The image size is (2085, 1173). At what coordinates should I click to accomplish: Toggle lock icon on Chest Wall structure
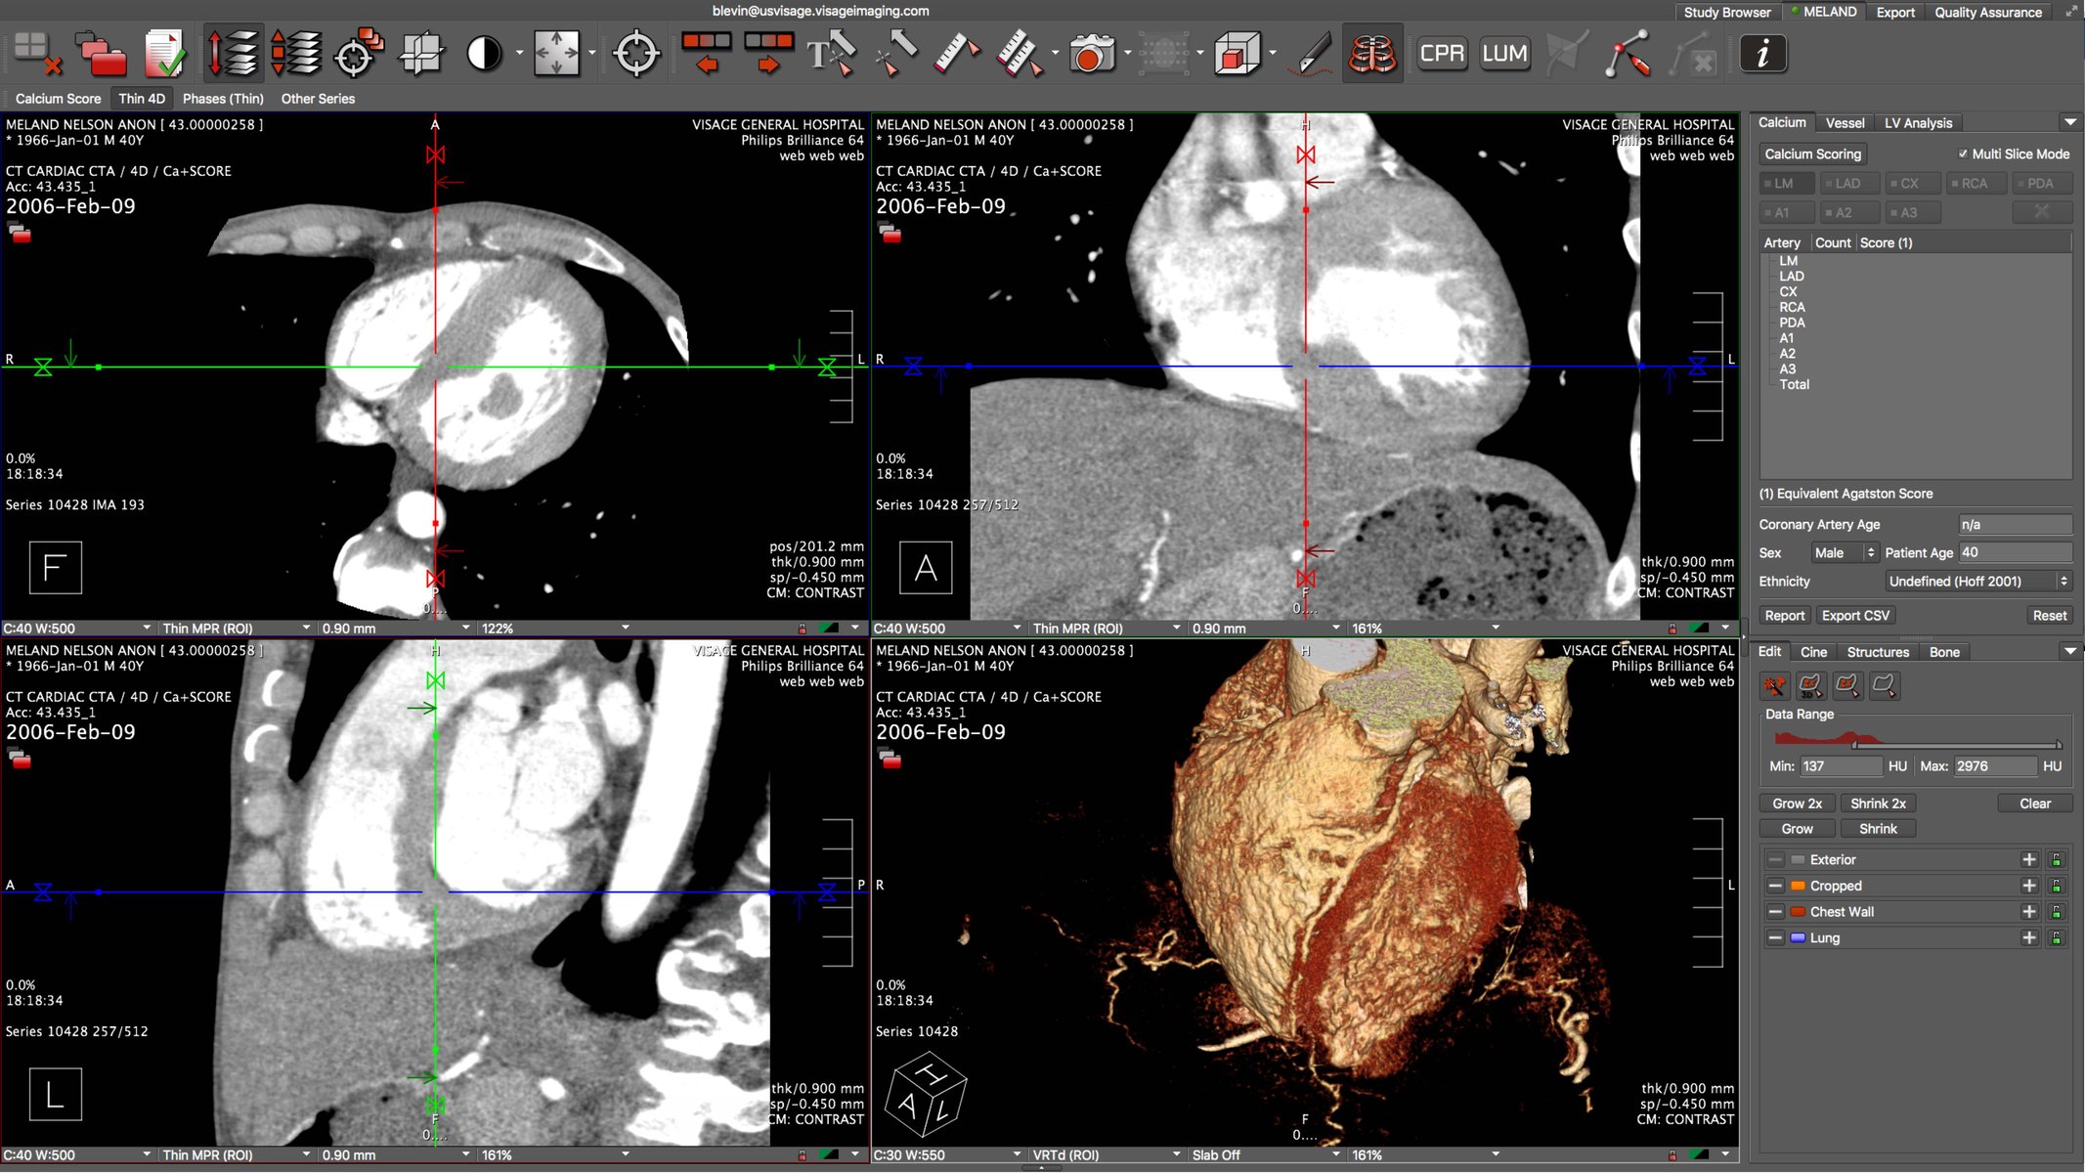[x=2057, y=912]
